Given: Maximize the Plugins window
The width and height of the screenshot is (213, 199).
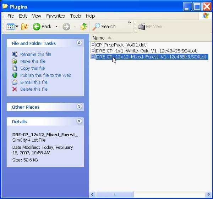Looking at the screenshot, I should [x=197, y=6].
